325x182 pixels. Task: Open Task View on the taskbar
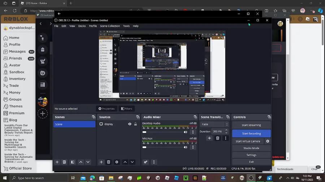[x=73, y=178]
